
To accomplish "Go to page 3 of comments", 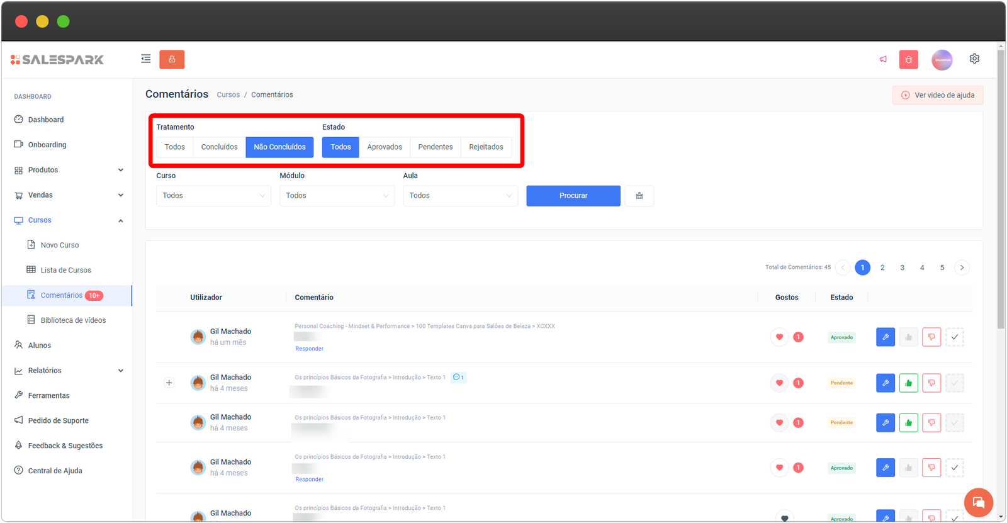I will click(x=902, y=267).
